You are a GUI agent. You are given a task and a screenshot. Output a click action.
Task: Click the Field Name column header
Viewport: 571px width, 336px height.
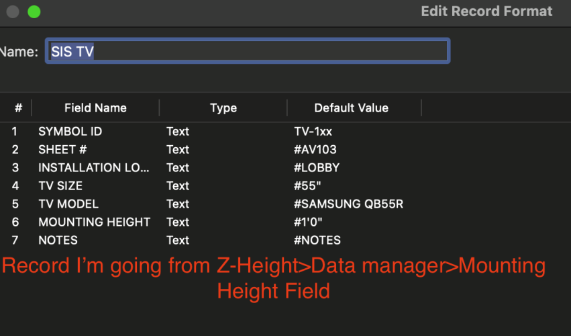coord(95,108)
